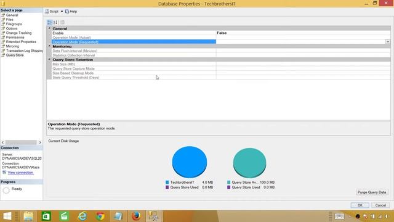394x222 pixels.
Task: Open the Transaction Log Shipping page
Action: click(24, 51)
